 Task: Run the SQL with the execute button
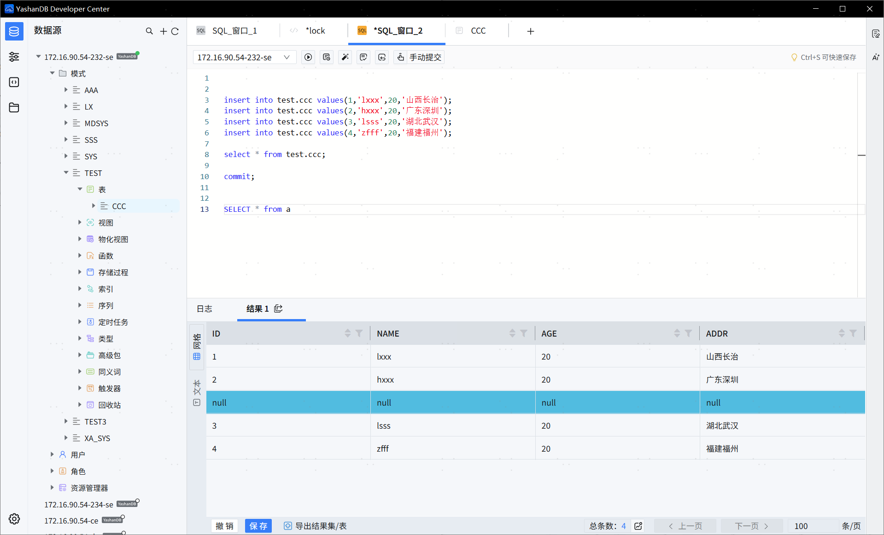[x=308, y=57]
